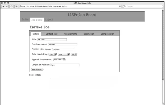
Task: Click the snapback icon in address bar
Action: [120, 6]
